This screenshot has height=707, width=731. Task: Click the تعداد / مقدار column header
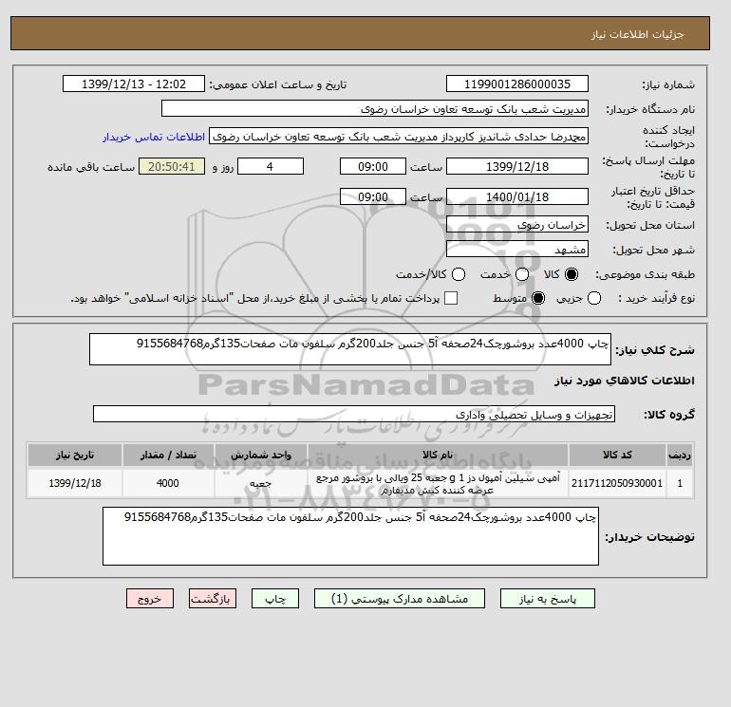(168, 455)
